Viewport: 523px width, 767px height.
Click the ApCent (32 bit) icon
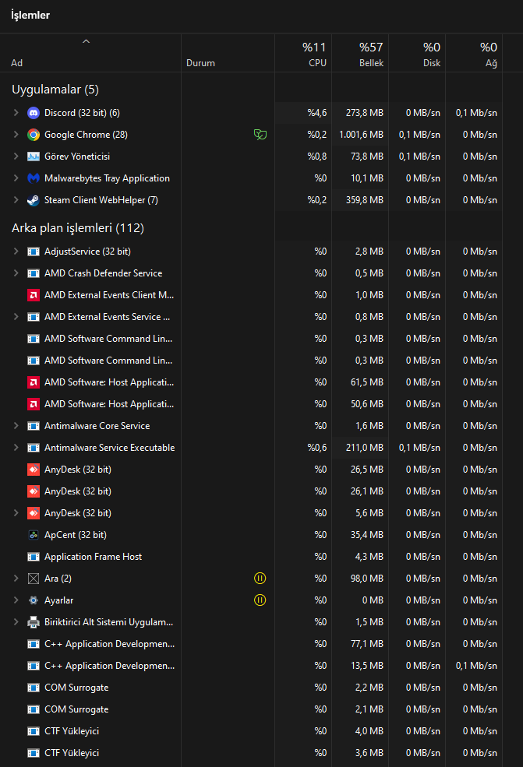(x=34, y=535)
